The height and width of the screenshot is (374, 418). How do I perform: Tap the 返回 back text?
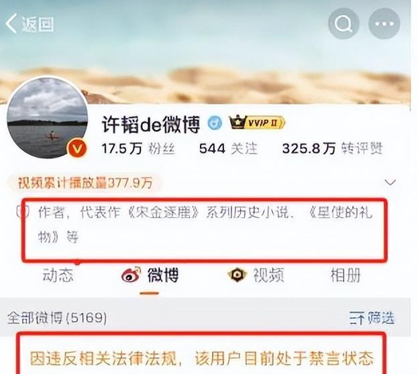click(38, 24)
